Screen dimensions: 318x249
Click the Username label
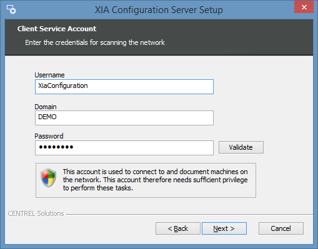click(49, 75)
